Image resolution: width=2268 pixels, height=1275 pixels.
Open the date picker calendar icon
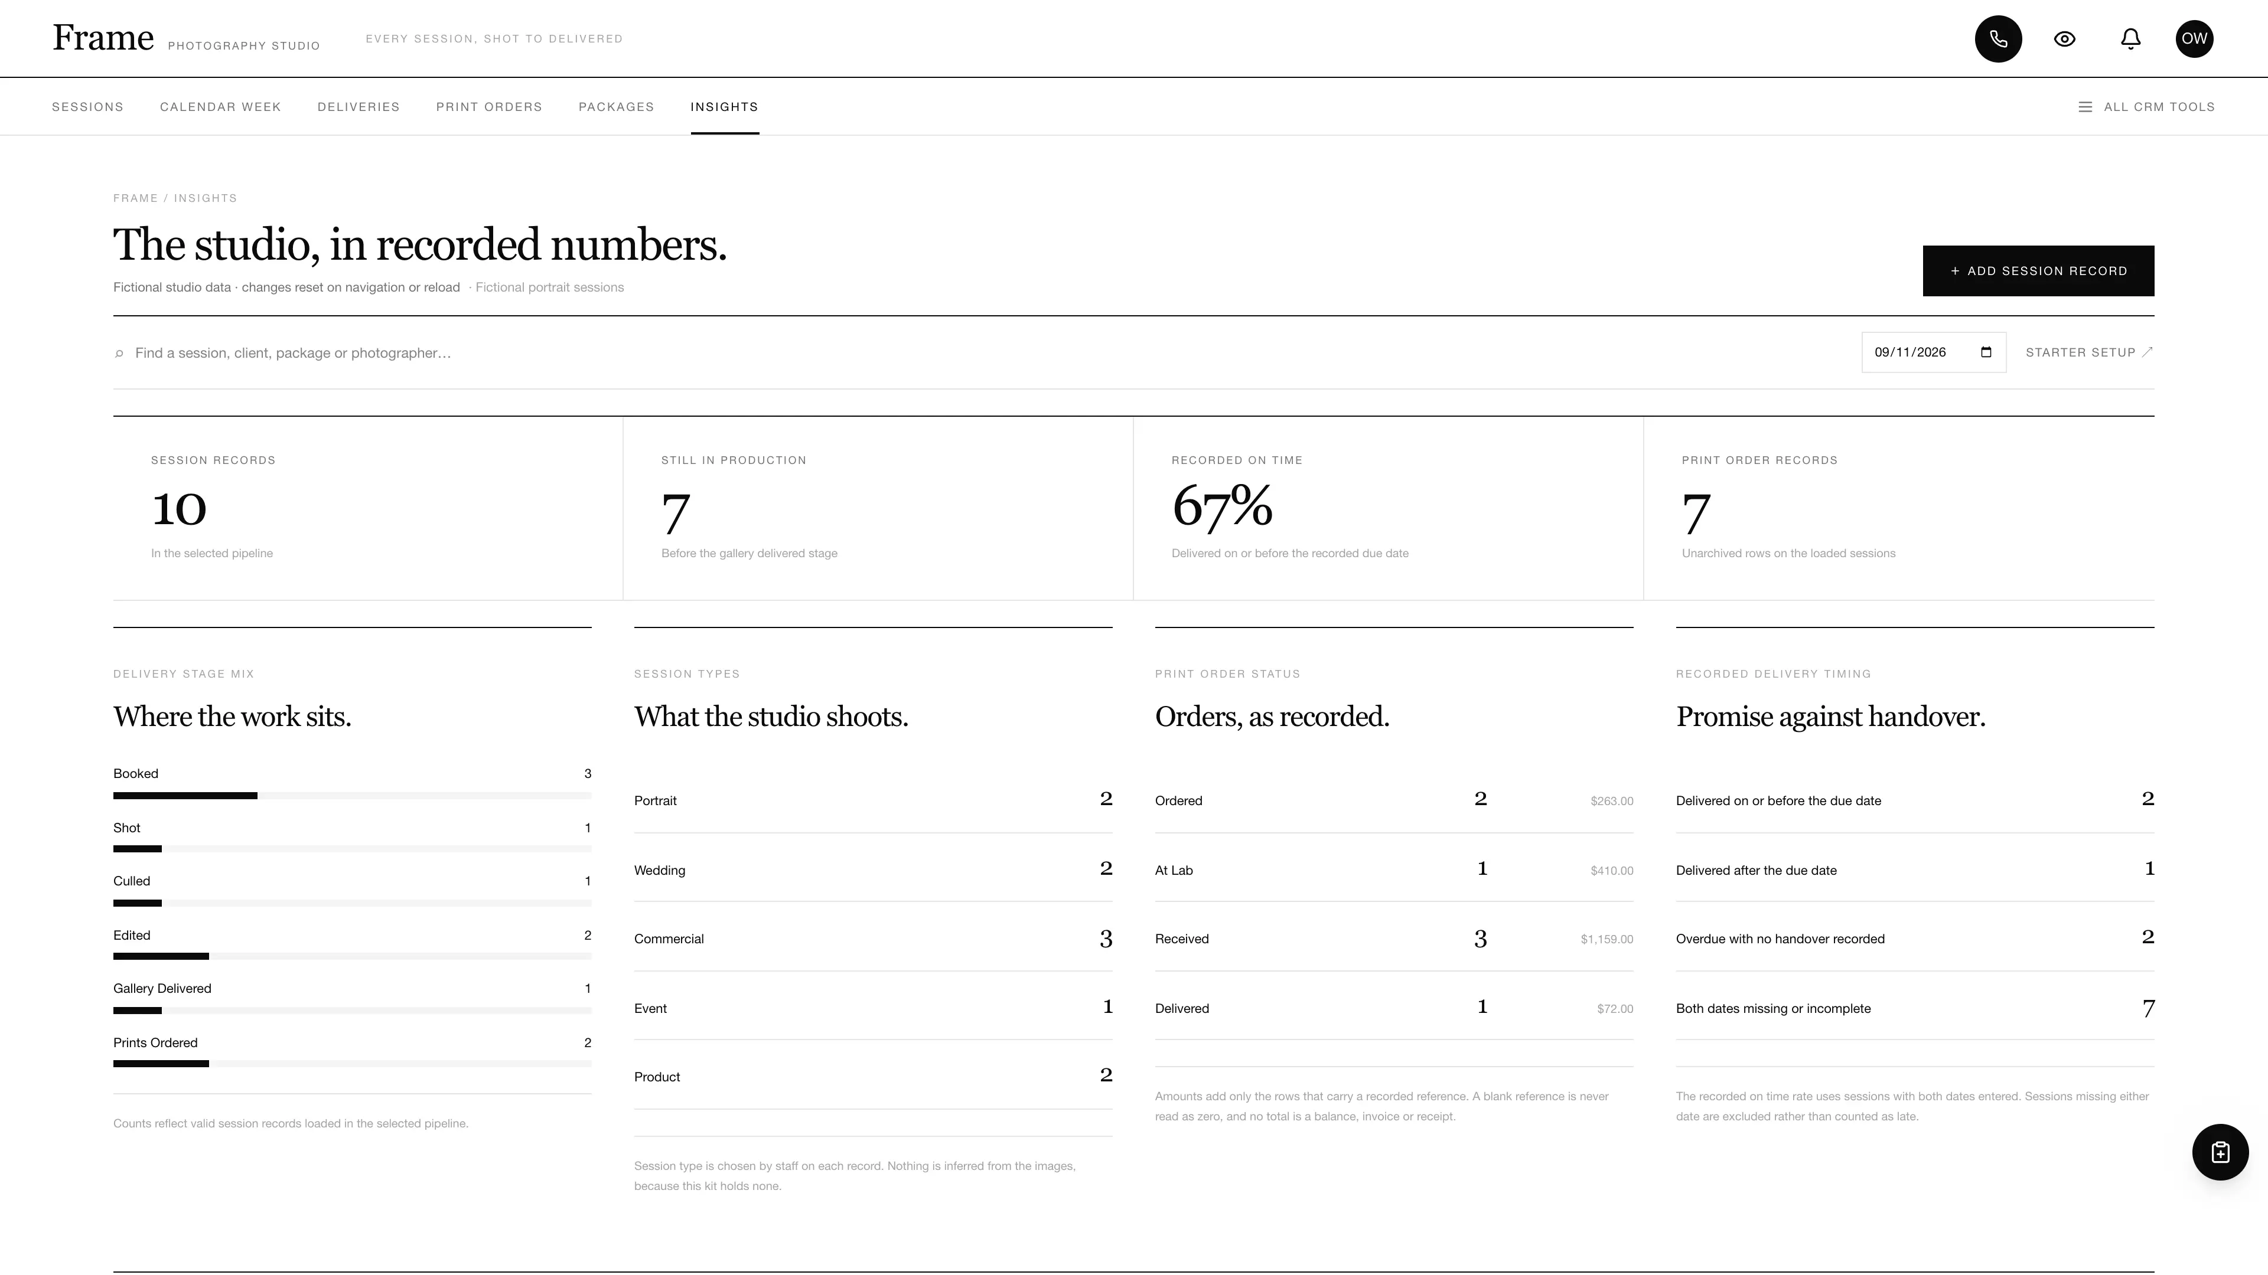point(1985,352)
